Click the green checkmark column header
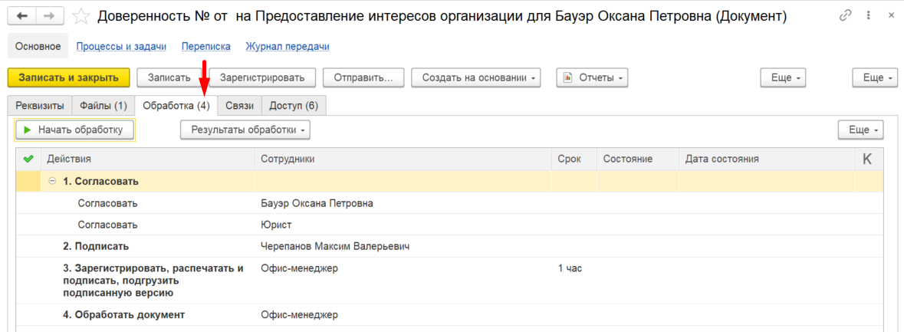The width and height of the screenshot is (904, 332). point(28,159)
